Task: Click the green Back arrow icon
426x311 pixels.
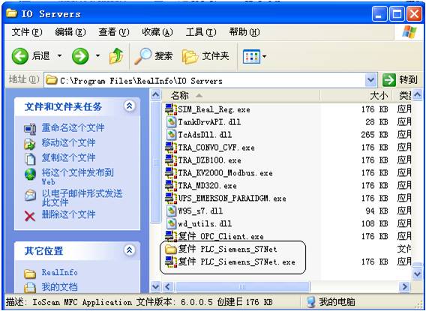Action: [19, 56]
